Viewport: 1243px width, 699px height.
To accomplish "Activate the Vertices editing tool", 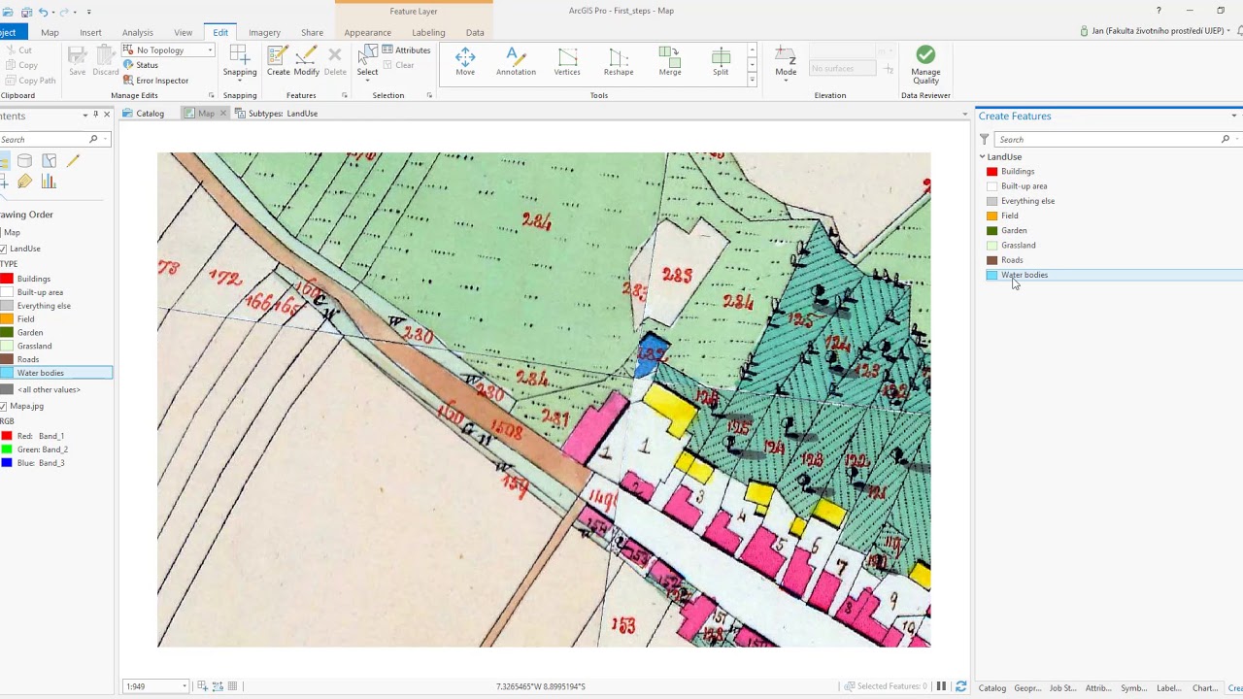I will tap(567, 60).
